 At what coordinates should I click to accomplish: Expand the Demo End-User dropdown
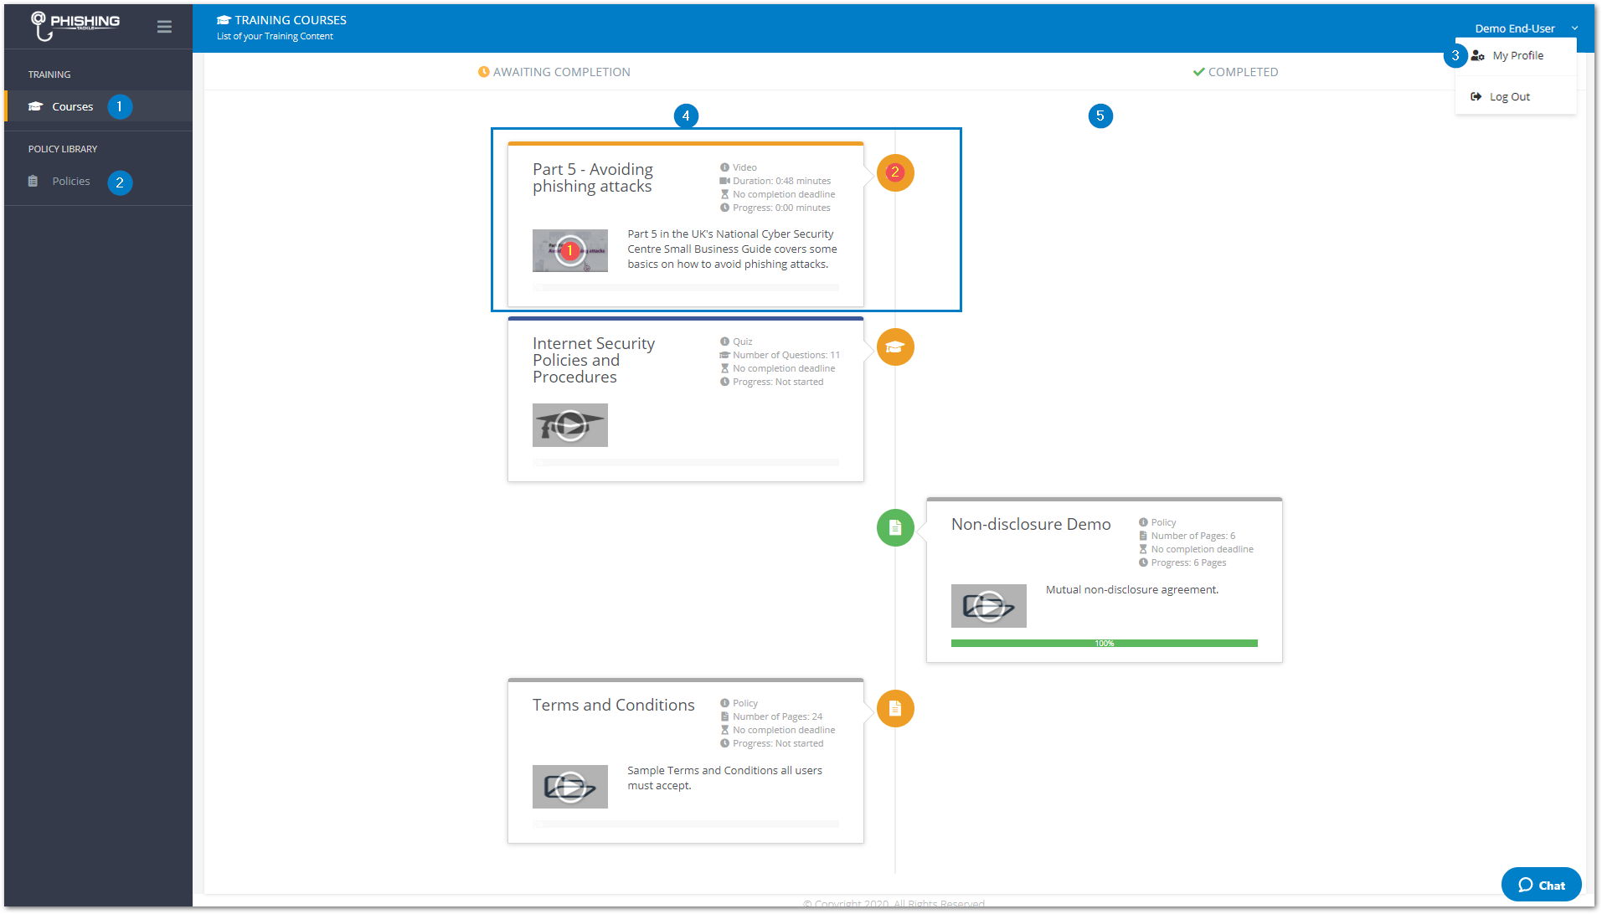pos(1526,28)
